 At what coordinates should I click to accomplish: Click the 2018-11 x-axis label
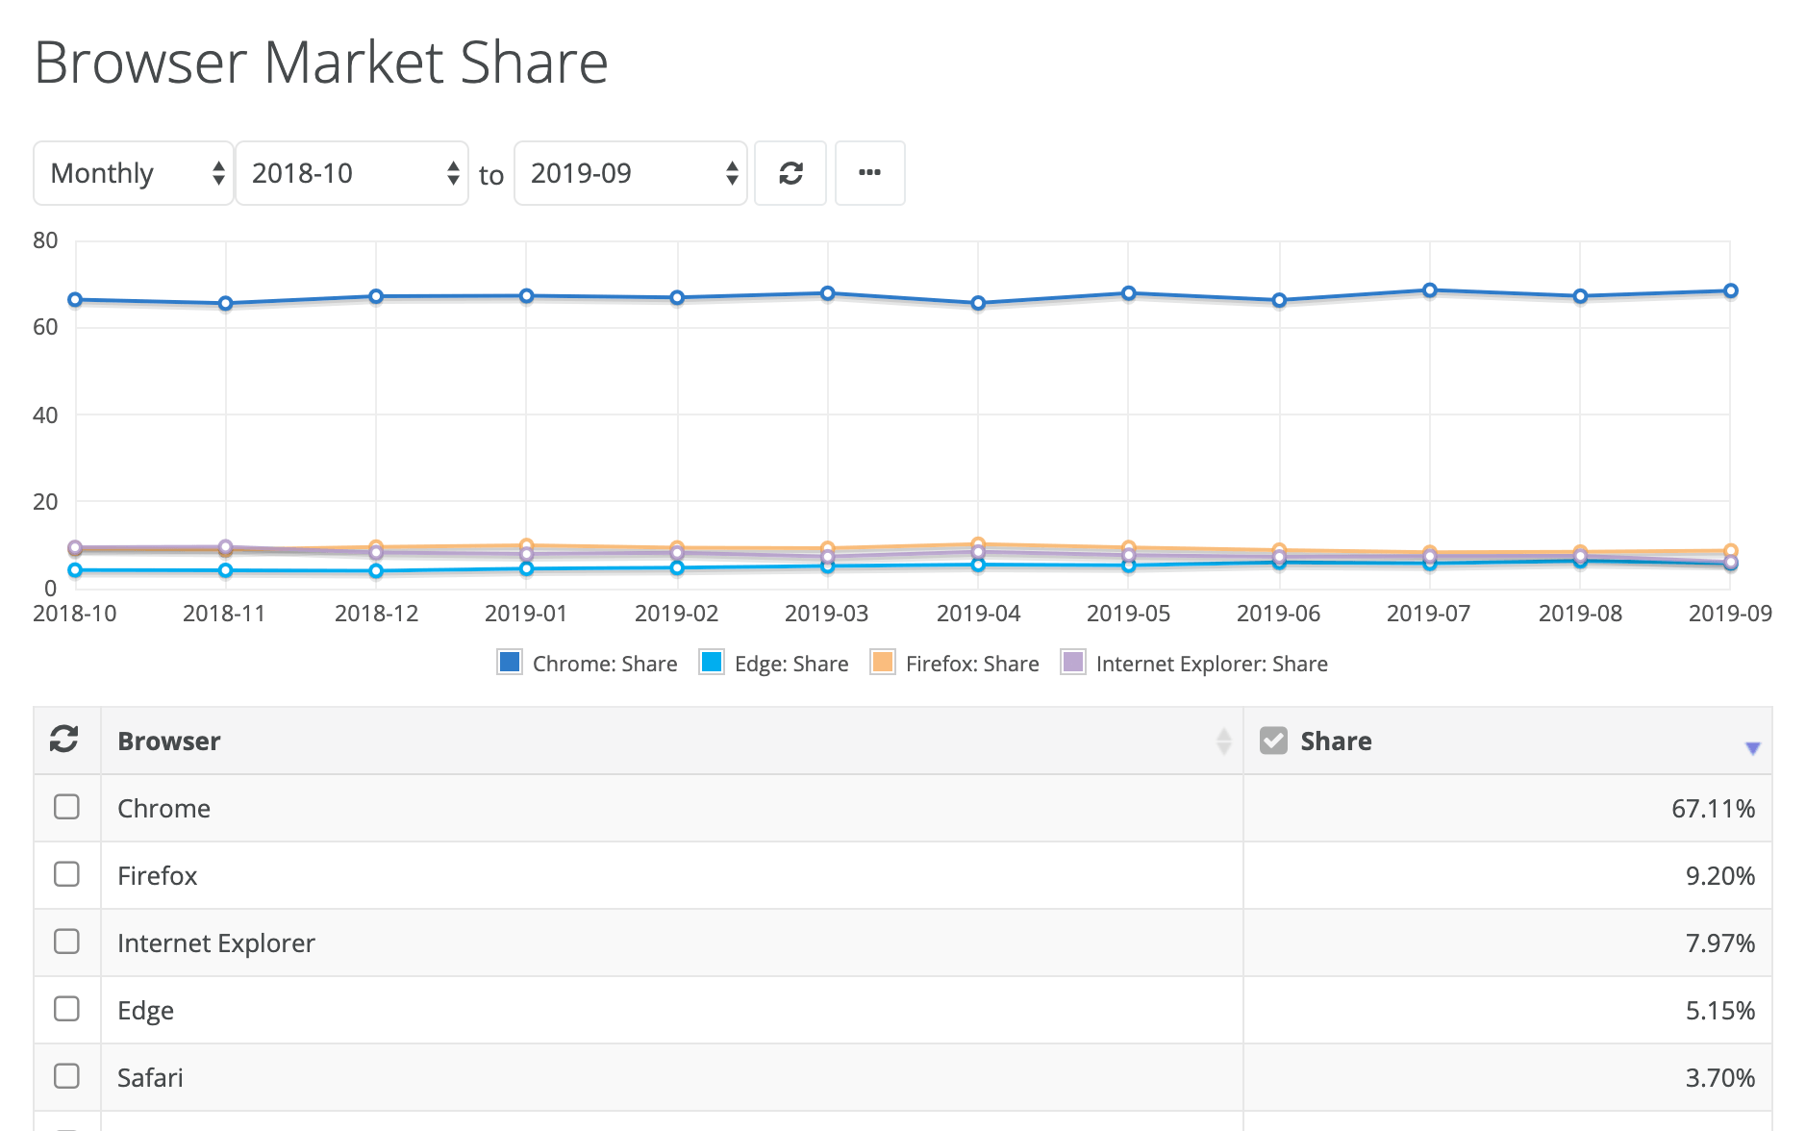point(224,614)
